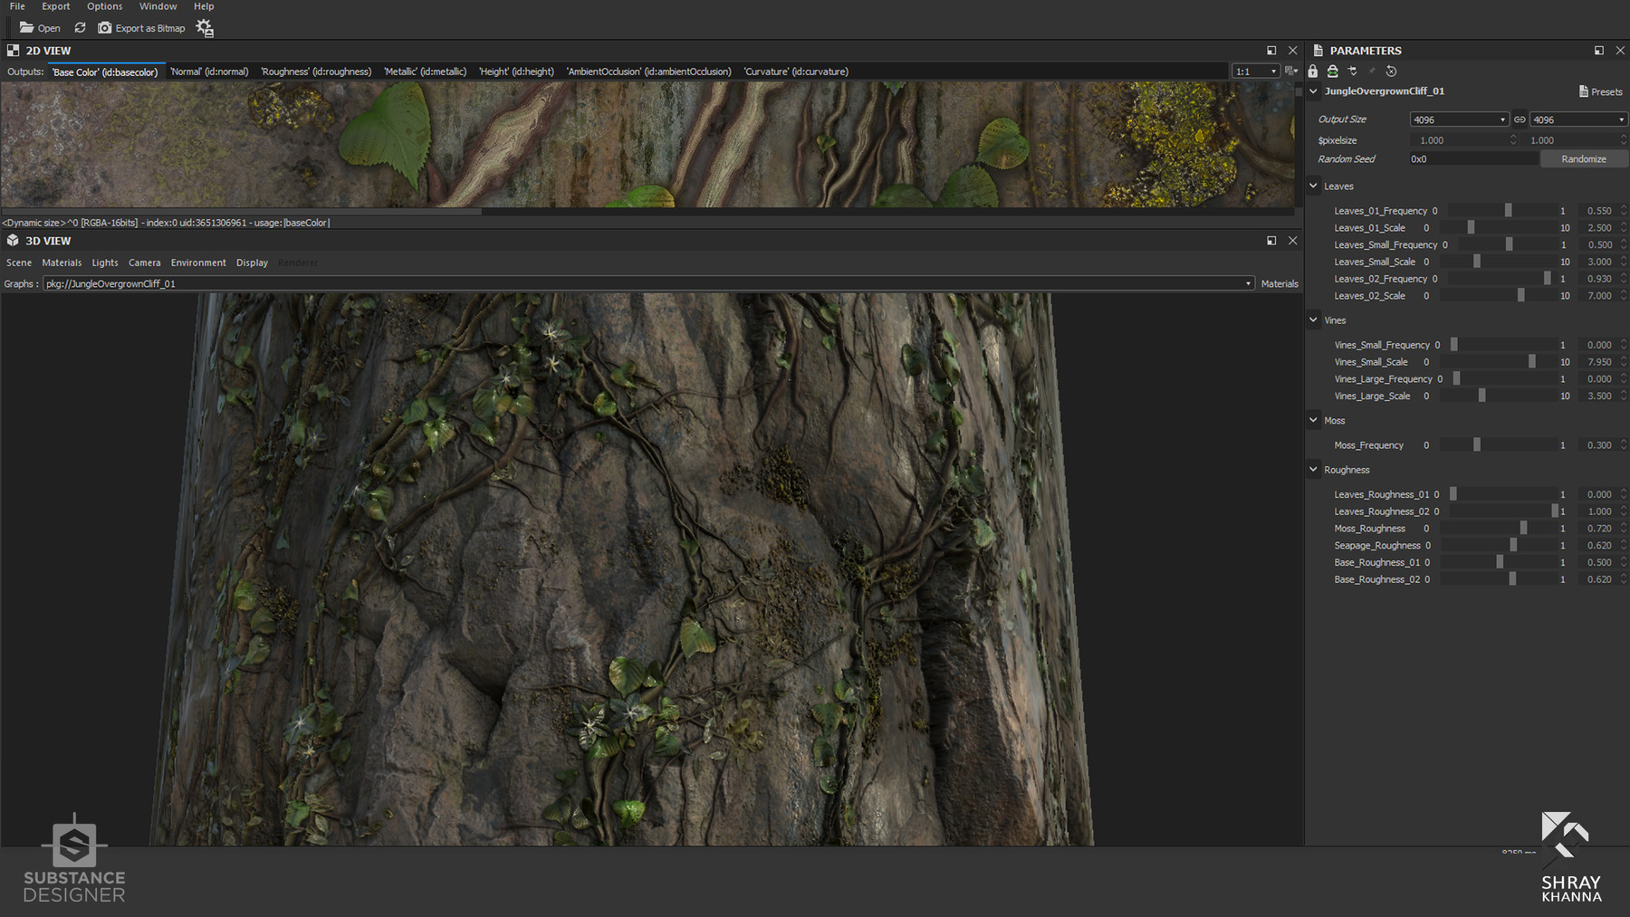Click the reset parameters icon
Viewport: 1630px width, 917px height.
tap(1392, 71)
